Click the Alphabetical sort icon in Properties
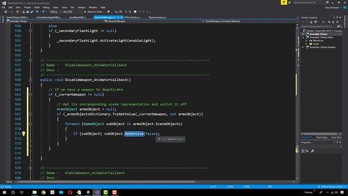Image resolution: width=348 pixels, height=196 pixels. (307, 151)
